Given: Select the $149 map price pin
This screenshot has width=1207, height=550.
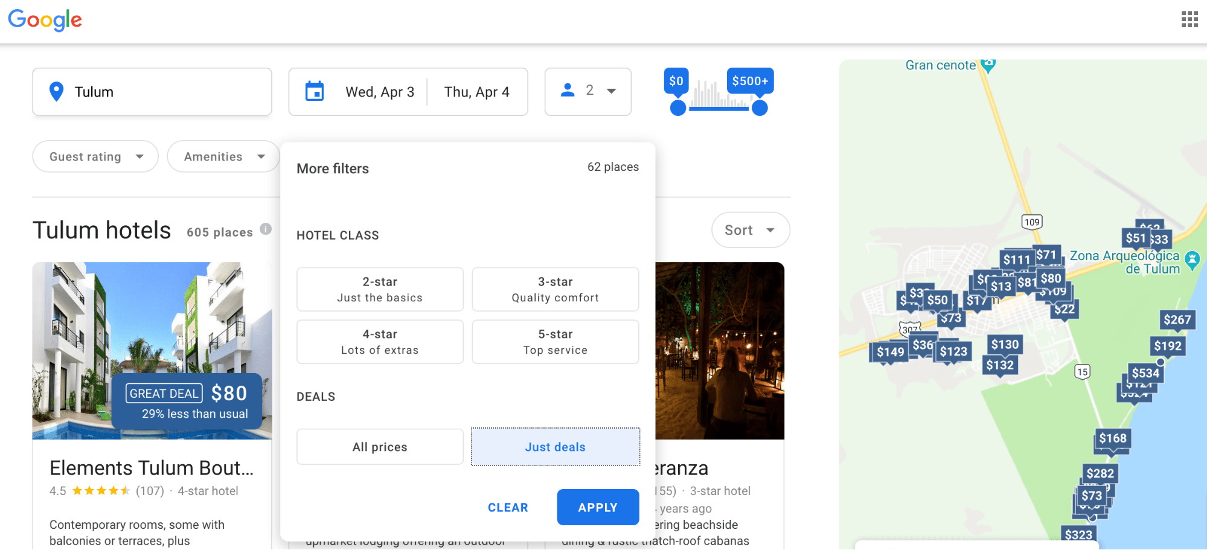Looking at the screenshot, I should coord(890,352).
